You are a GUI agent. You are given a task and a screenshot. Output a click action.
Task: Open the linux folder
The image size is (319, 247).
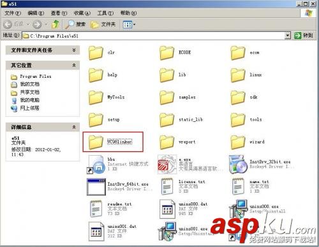click(237, 75)
